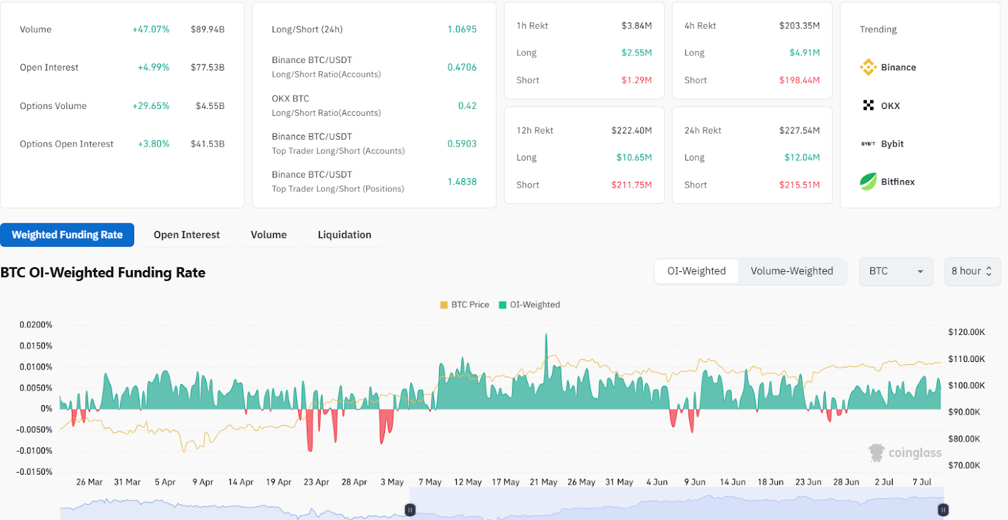
Task: Click the Trending panel heading
Action: coord(878,30)
